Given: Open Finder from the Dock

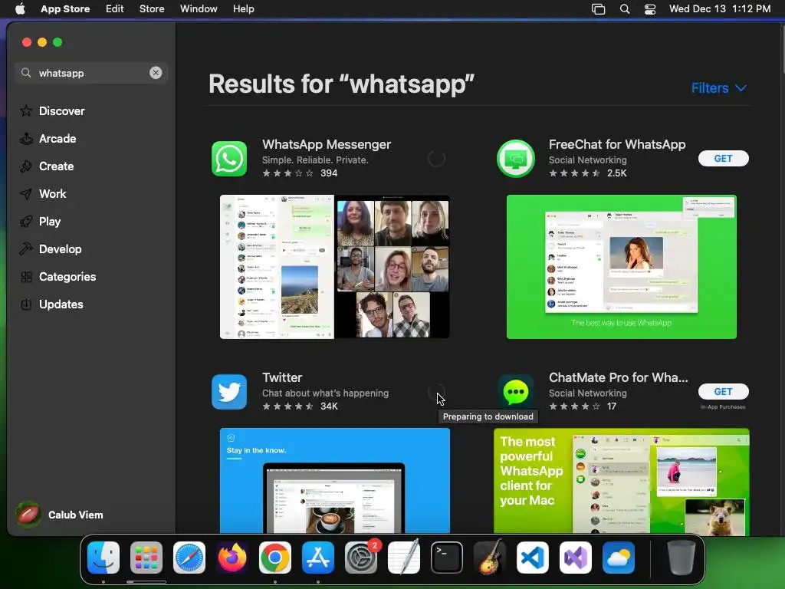Looking at the screenshot, I should pos(103,558).
